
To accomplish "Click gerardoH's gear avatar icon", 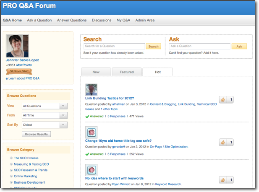I will (x=91, y=132).
